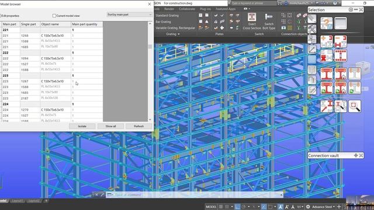Expand the Grating panel dropdown arrow
This screenshot has width=374, height=210.
pos(179,34)
